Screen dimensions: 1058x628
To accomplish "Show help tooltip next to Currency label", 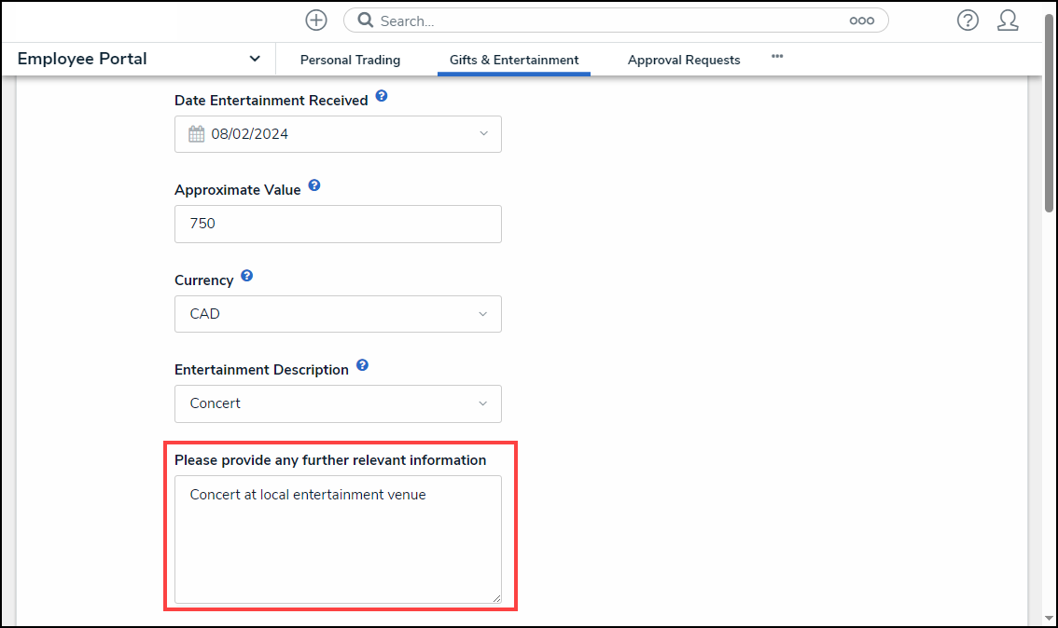I will point(247,277).
